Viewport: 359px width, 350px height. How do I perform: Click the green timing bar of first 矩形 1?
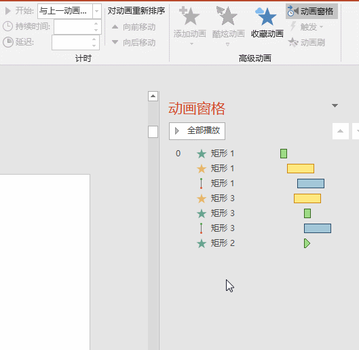[x=284, y=154]
